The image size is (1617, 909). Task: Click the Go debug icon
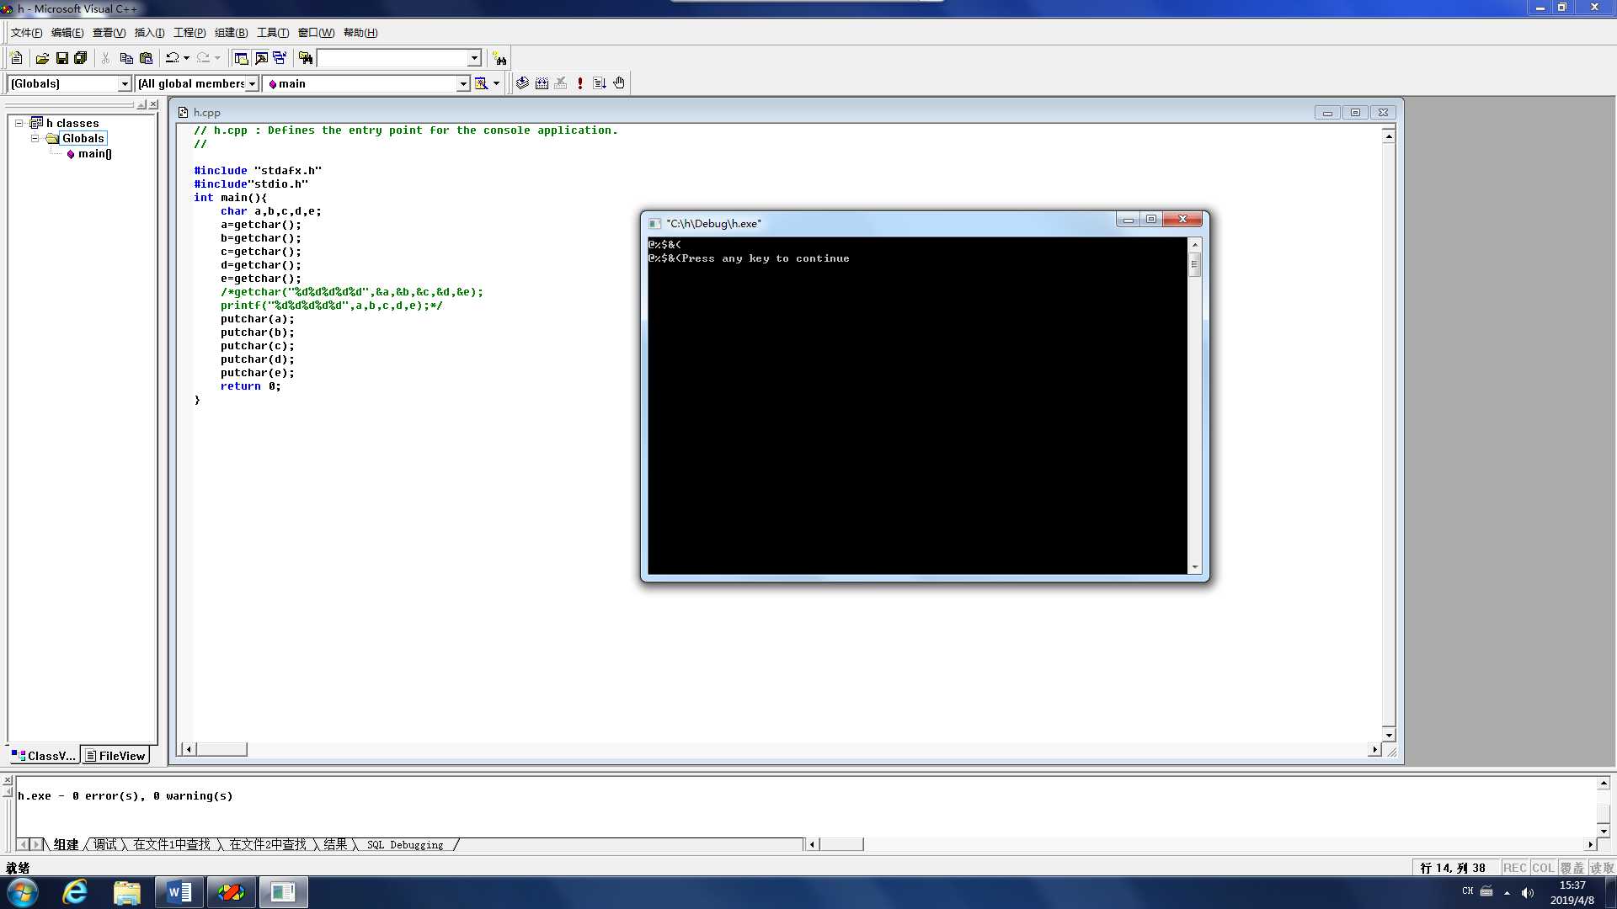tap(600, 83)
